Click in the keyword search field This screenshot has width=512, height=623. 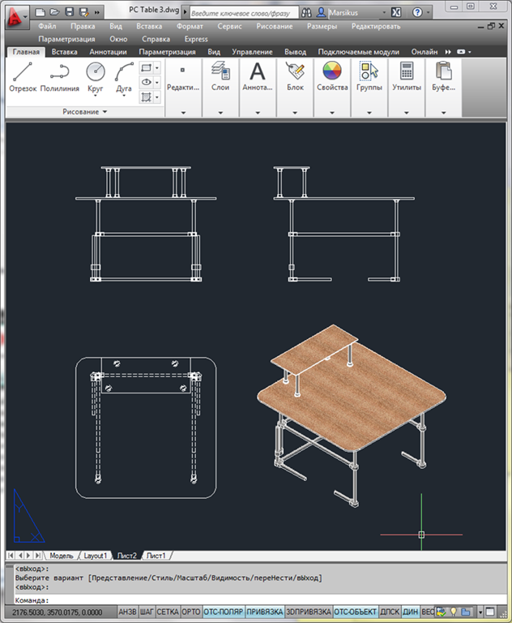point(244,13)
